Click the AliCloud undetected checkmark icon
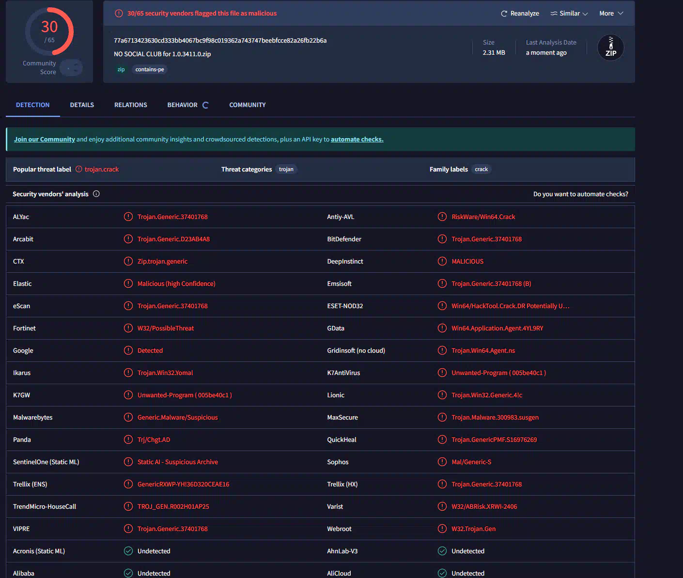Screen dimensions: 683x578 [x=442, y=573]
